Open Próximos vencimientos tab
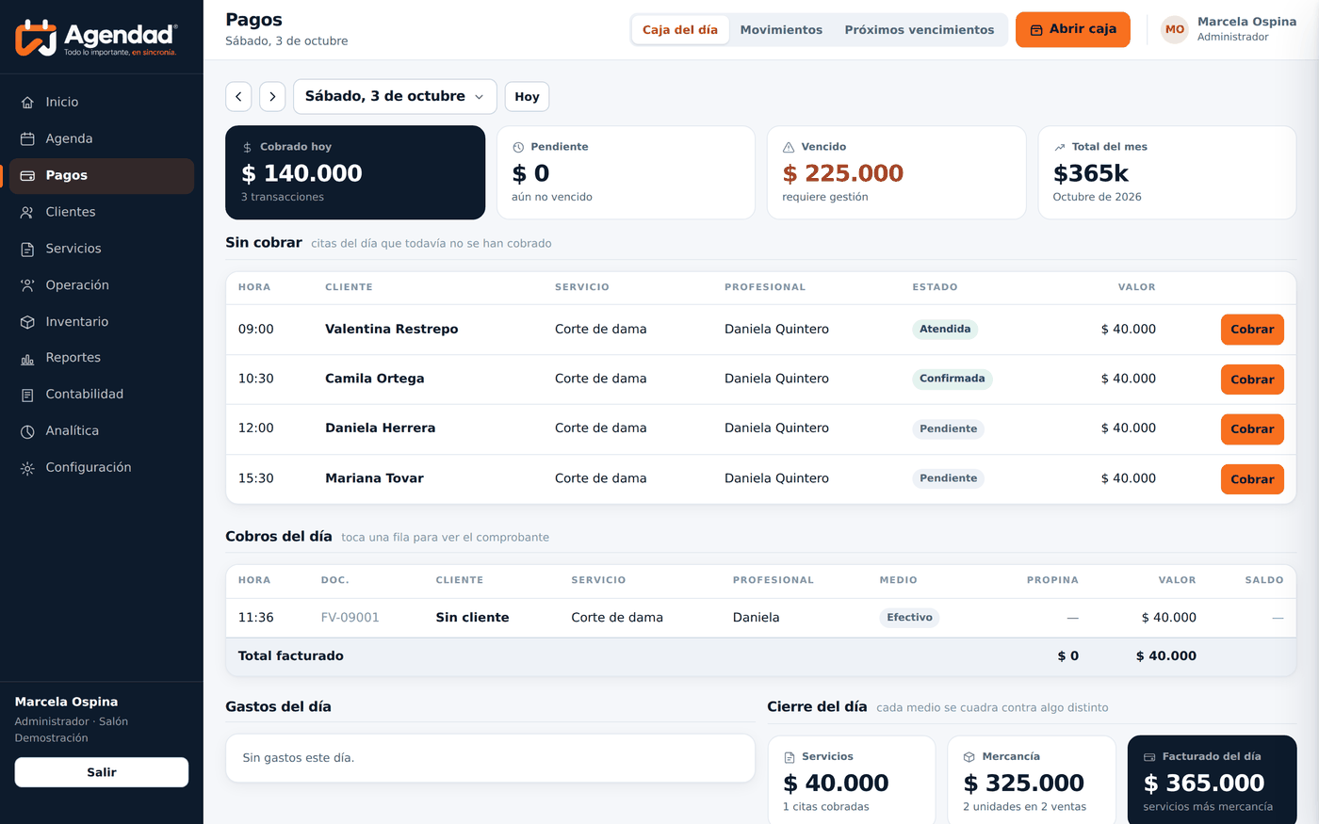Image resolution: width=1319 pixels, height=824 pixels. (920, 29)
